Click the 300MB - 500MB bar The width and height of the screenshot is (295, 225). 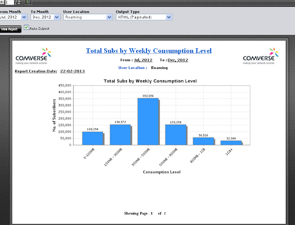coord(148,122)
